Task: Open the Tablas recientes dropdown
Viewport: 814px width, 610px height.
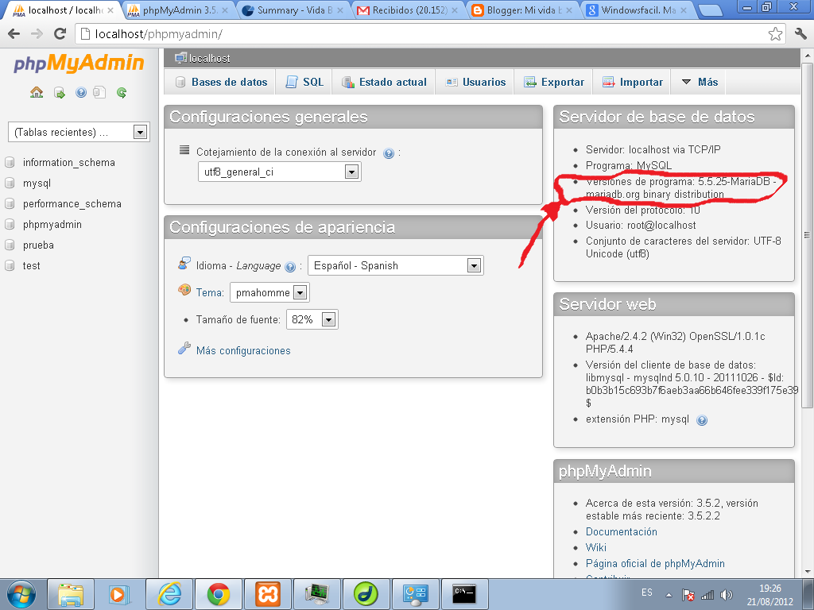Action: 79,133
